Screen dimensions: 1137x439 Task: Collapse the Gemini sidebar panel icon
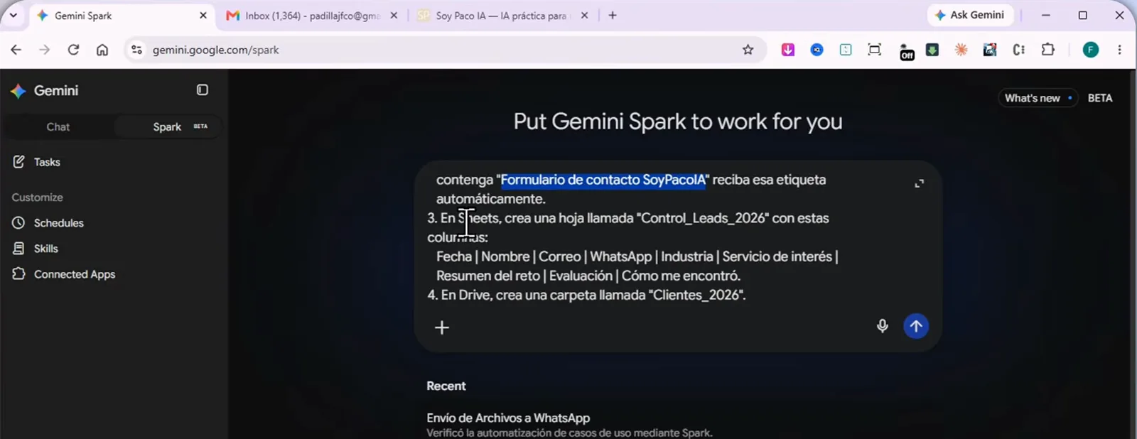point(203,90)
